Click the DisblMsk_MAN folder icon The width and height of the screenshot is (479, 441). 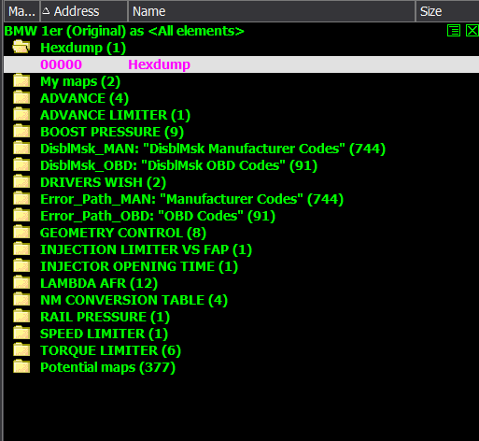21,148
